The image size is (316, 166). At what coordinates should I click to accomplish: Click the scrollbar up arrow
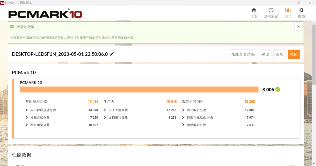pos(314,23)
